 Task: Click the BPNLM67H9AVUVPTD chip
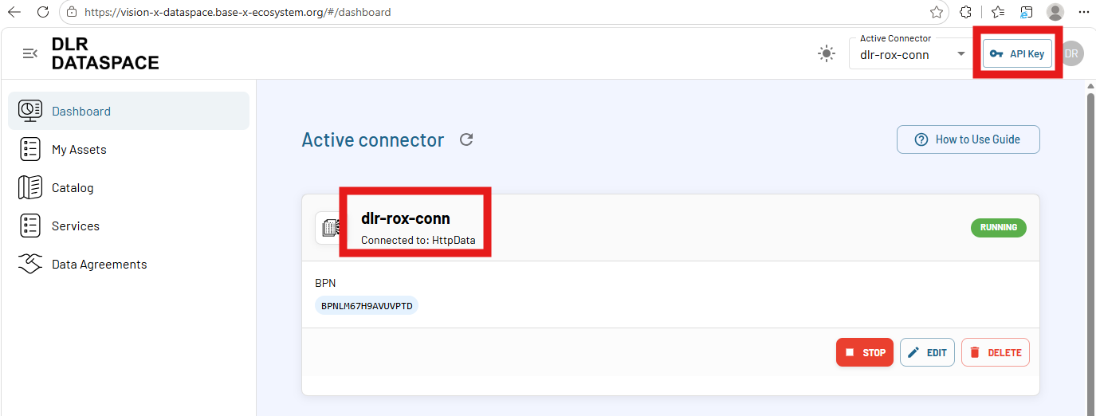coord(367,305)
